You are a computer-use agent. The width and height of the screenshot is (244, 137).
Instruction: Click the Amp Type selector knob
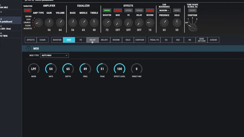click(x=38, y=23)
